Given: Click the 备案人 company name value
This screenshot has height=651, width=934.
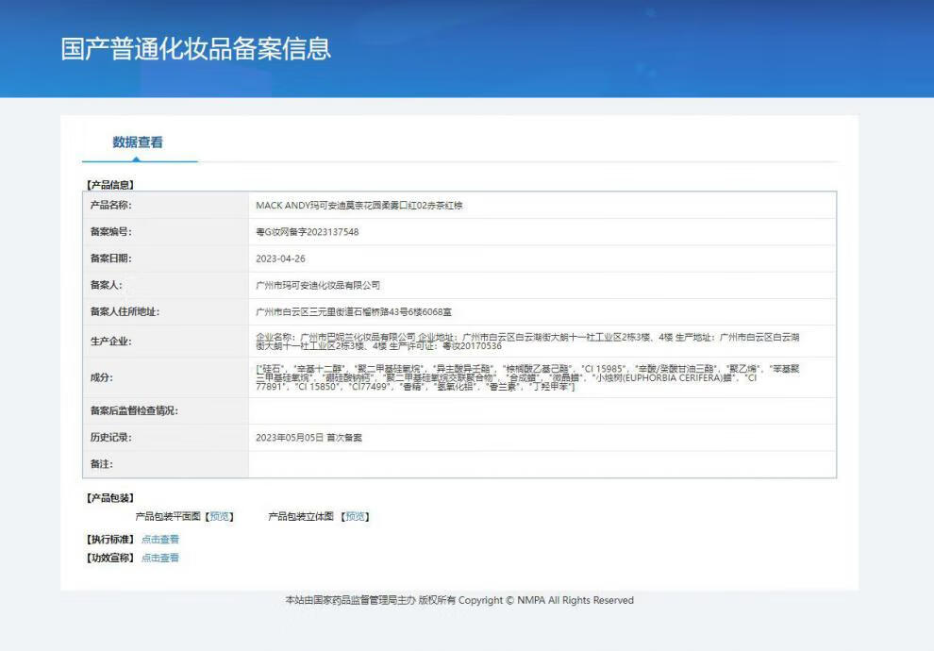Looking at the screenshot, I should [318, 285].
